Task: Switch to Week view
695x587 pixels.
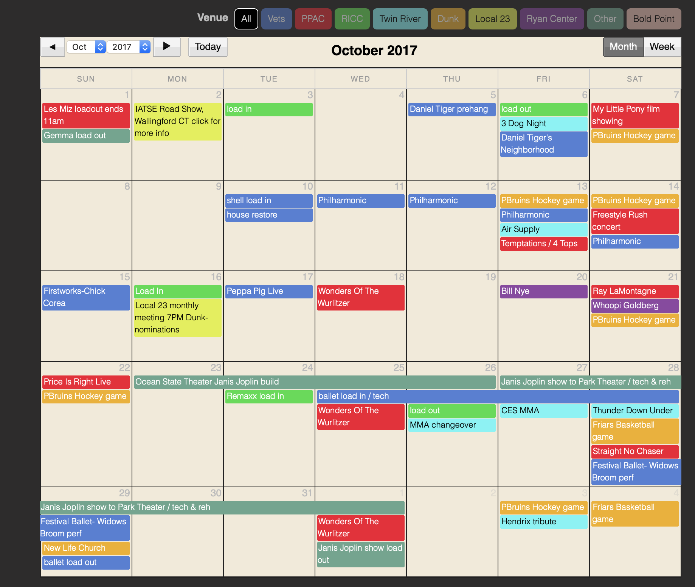Action: (x=662, y=47)
